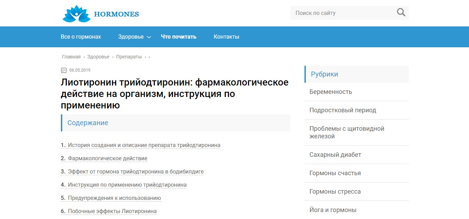The image size is (469, 219).
Task: Click the calendar icon beside the date
Action: (64, 70)
